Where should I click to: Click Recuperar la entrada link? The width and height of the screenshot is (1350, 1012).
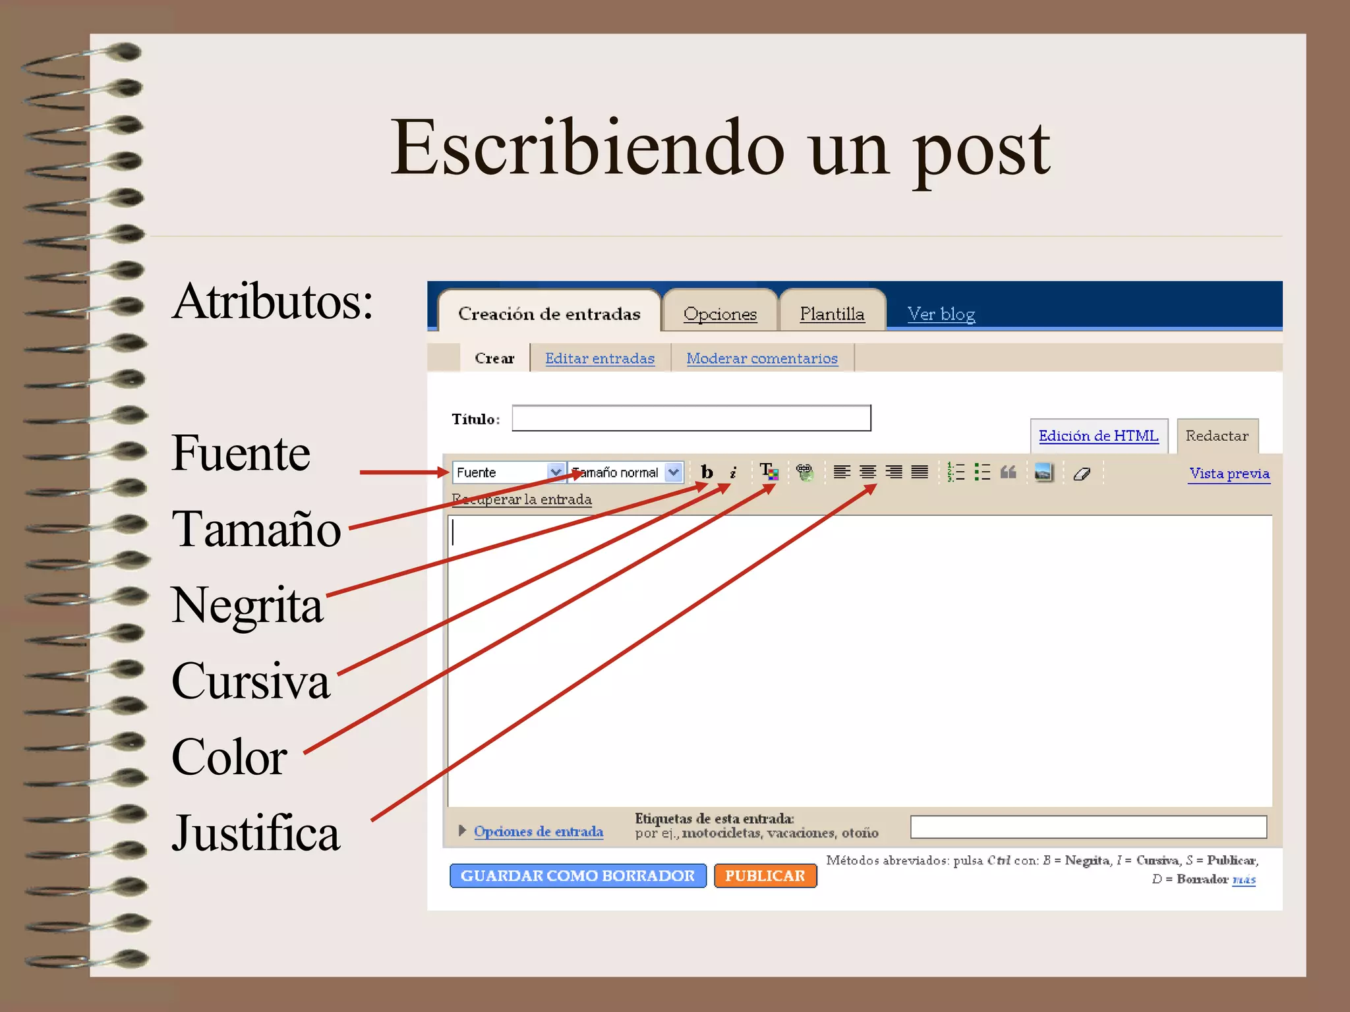point(521,499)
